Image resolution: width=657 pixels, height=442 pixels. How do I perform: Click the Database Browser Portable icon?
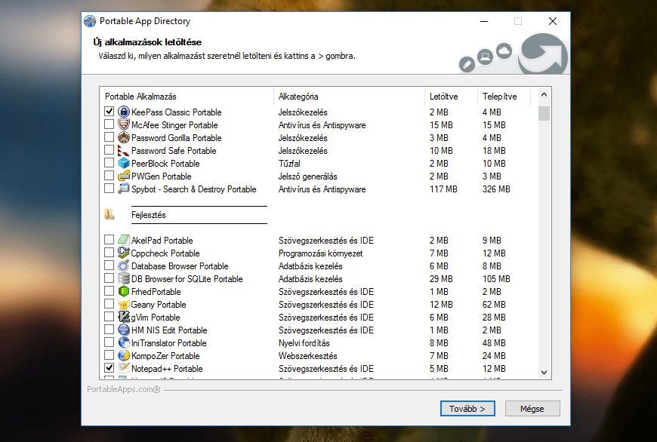click(124, 266)
